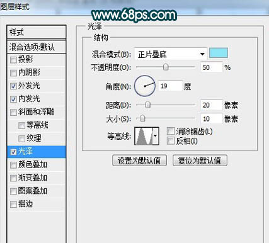Click the opacity value field showing 50

pos(211,67)
